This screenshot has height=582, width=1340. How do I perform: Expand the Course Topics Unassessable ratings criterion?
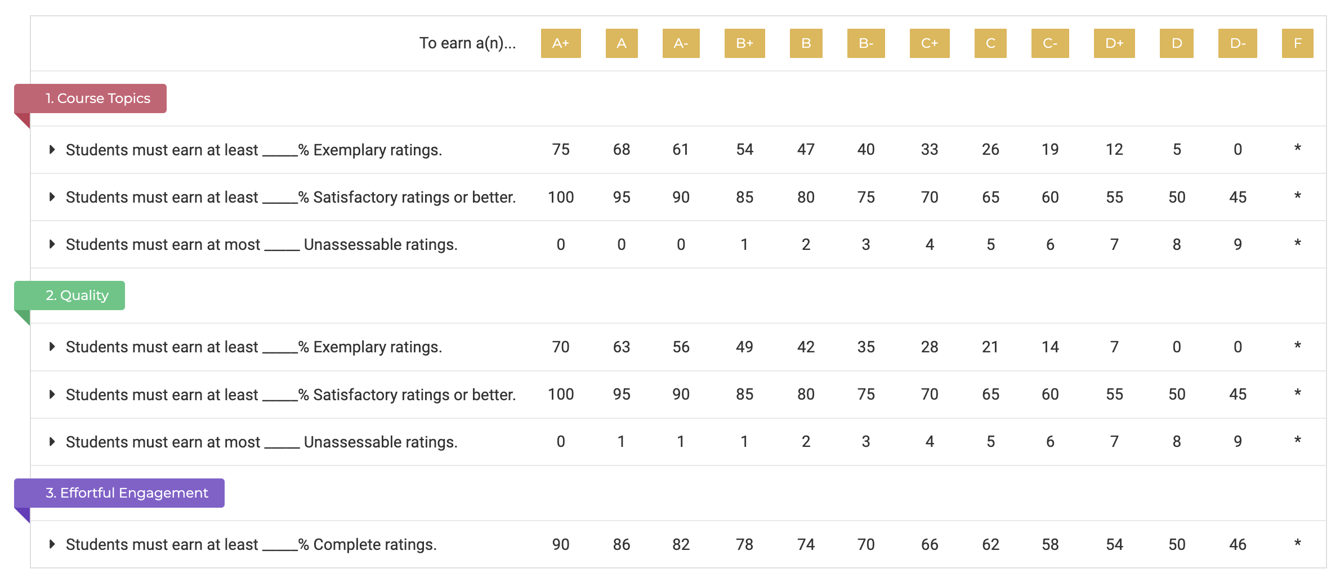pos(52,244)
